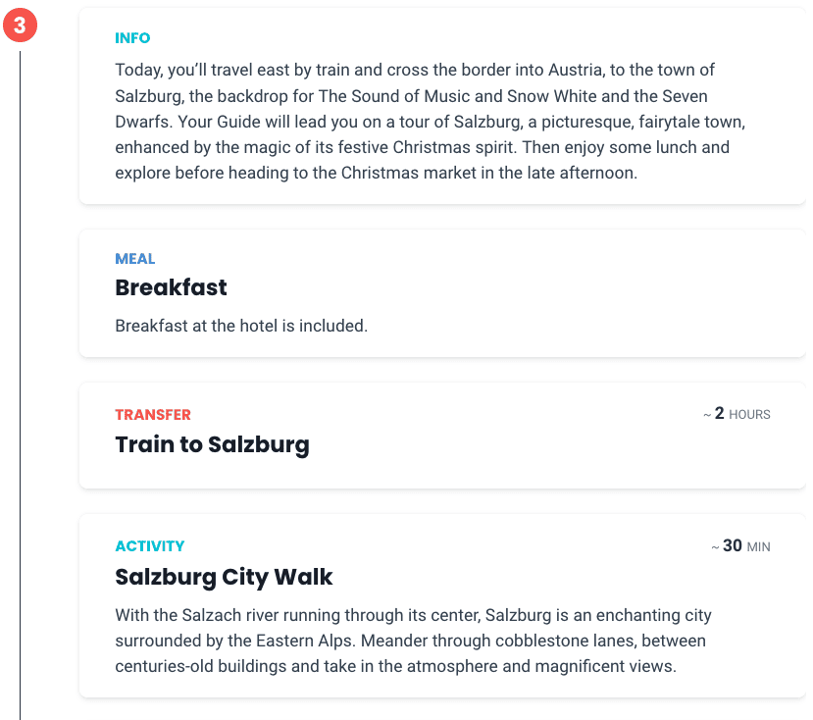Click the vertical itinerary timeline line
This screenshot has width=813, height=720.
coord(21,384)
